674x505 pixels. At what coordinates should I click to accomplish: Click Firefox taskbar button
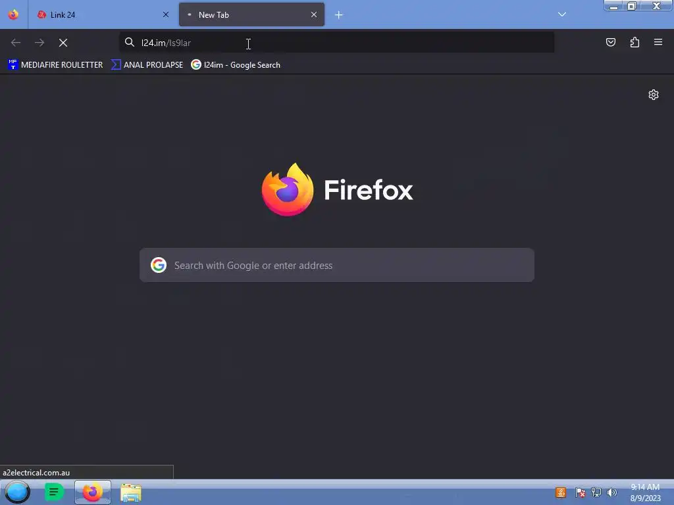click(x=92, y=492)
